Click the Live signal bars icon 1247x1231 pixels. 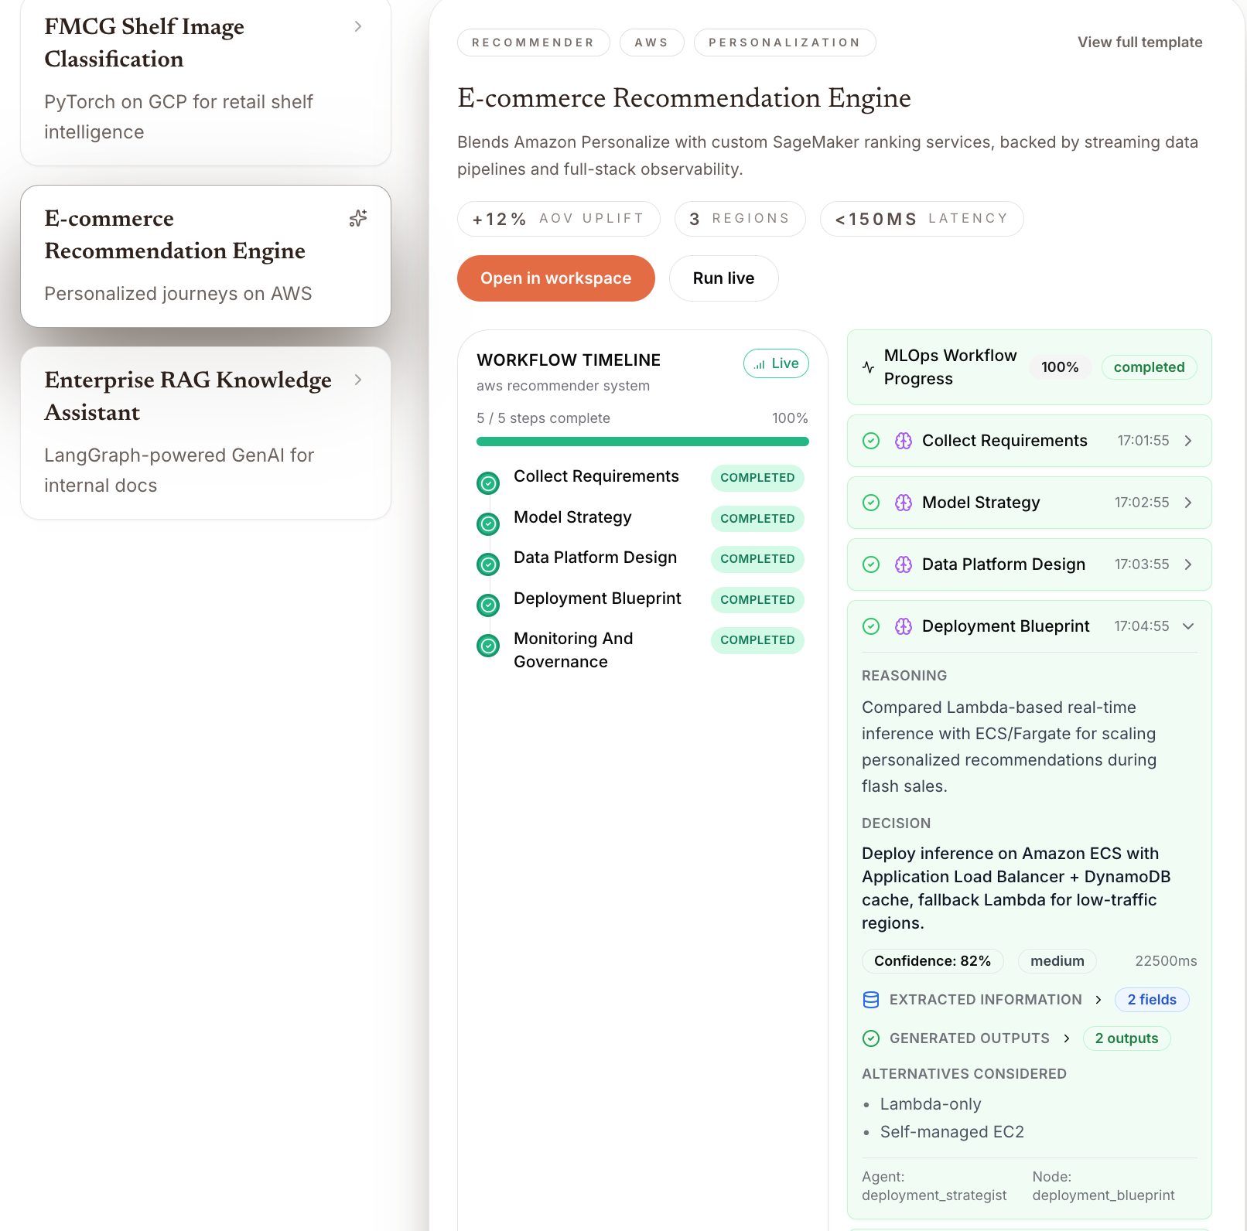760,364
